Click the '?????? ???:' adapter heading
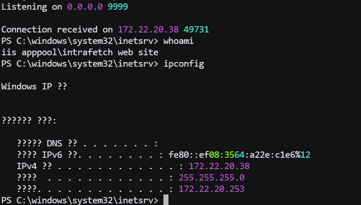Viewport: 361px width, 205px height. coord(29,121)
